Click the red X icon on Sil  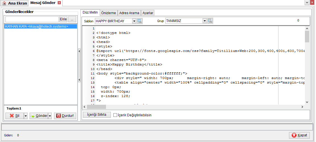12,116
